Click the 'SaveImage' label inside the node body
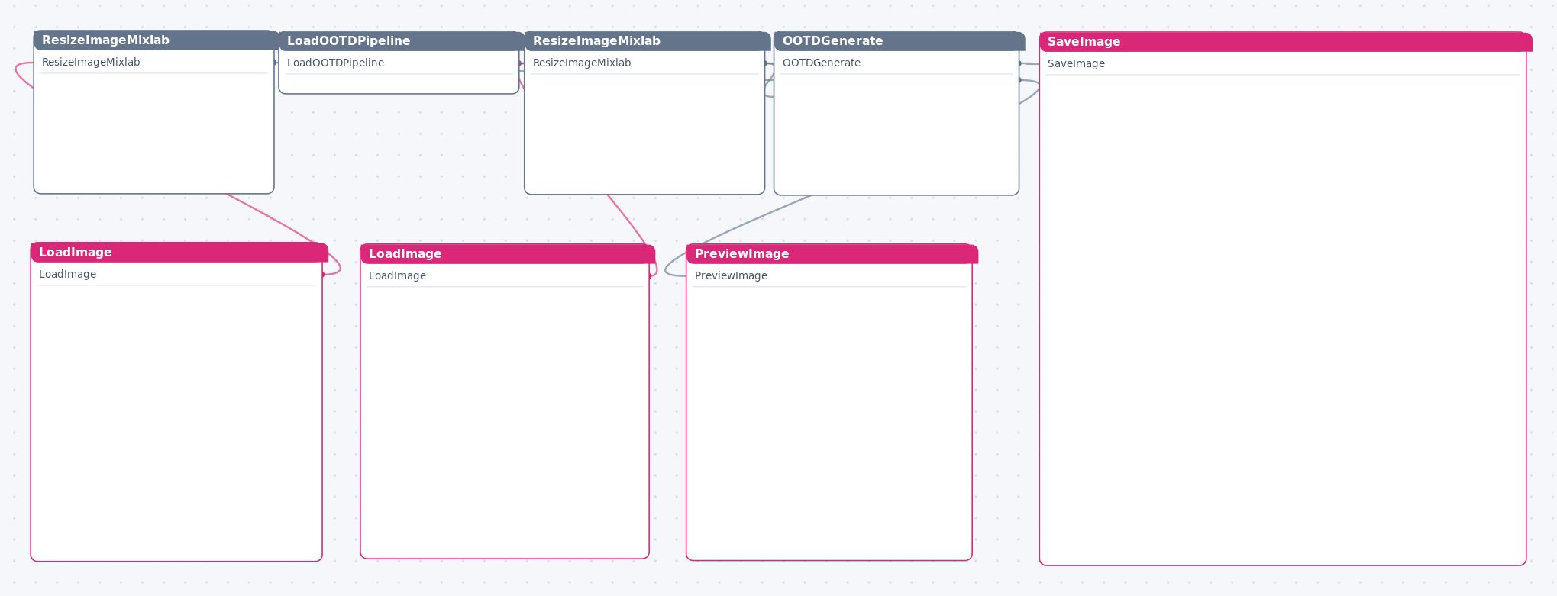The width and height of the screenshot is (1557, 596). click(1077, 63)
